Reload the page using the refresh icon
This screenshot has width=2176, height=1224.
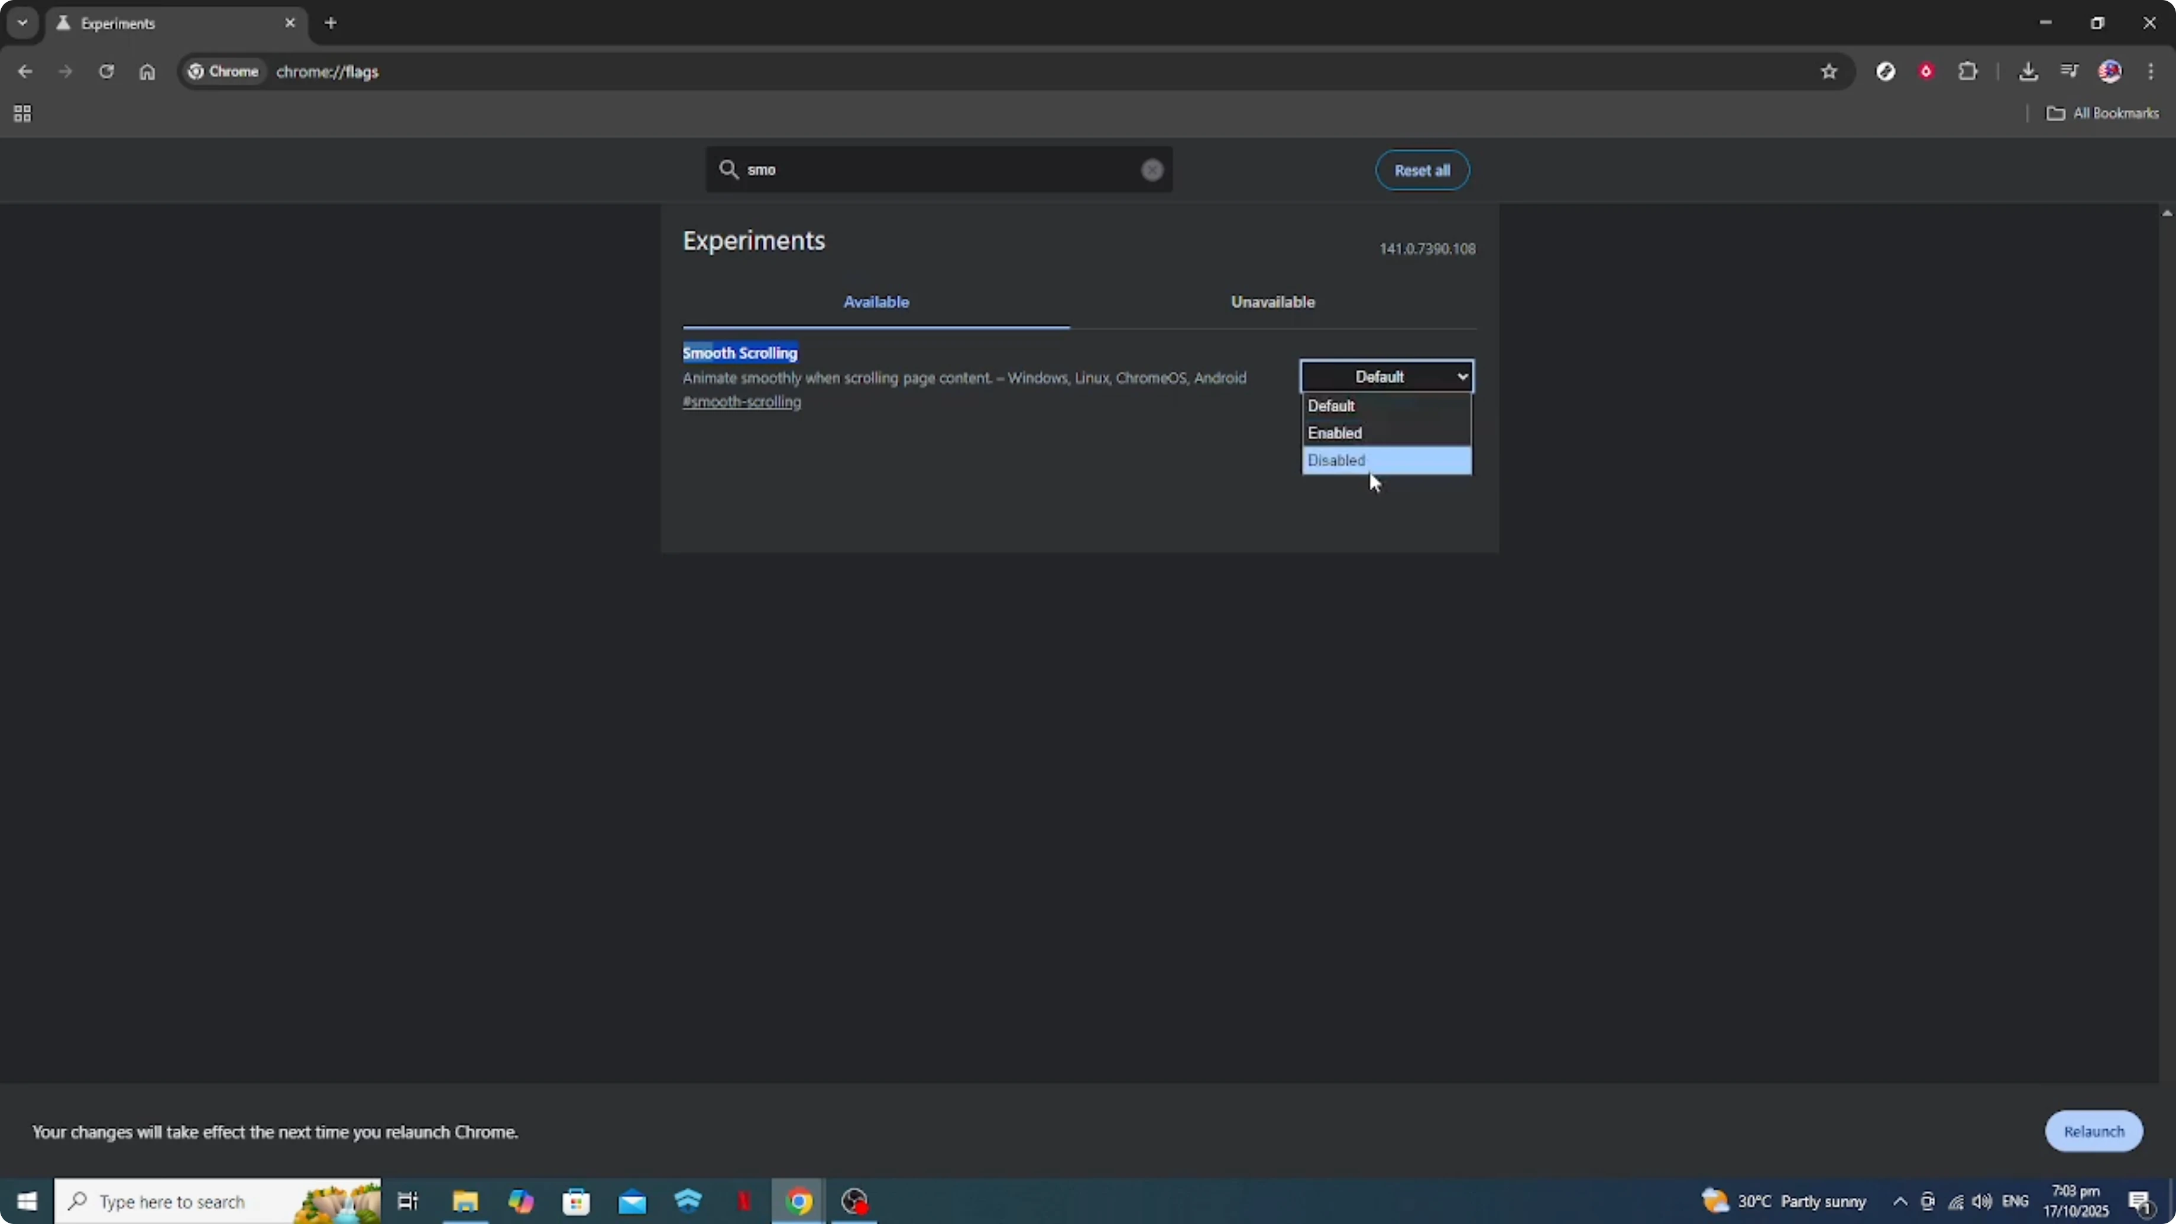tap(106, 71)
